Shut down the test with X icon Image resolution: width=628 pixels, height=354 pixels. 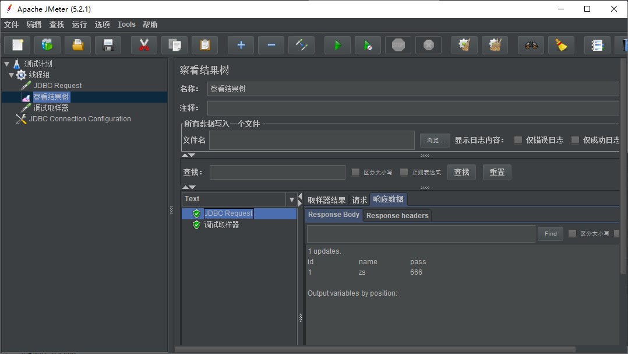[429, 45]
